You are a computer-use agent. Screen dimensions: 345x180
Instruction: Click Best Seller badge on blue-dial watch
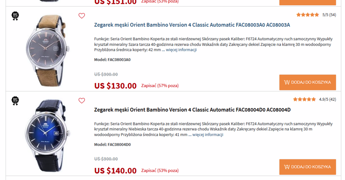point(15,100)
